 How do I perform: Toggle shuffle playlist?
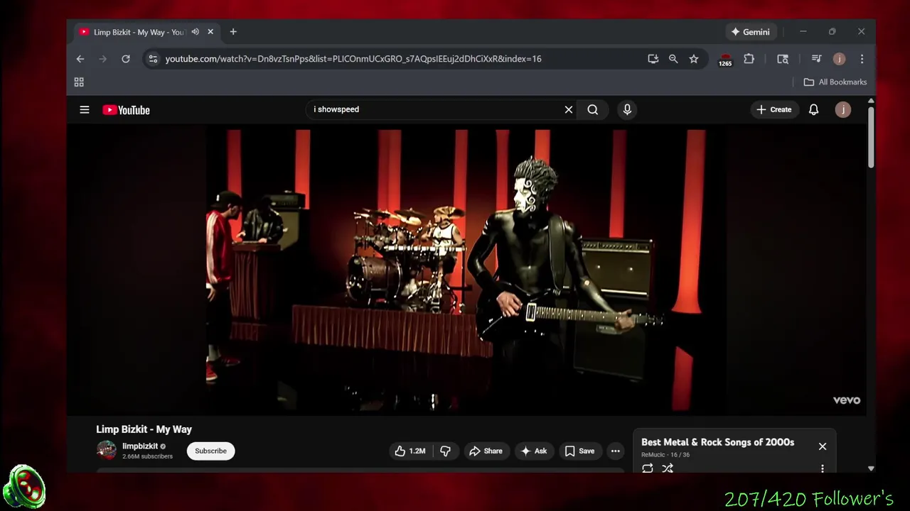[x=668, y=468]
